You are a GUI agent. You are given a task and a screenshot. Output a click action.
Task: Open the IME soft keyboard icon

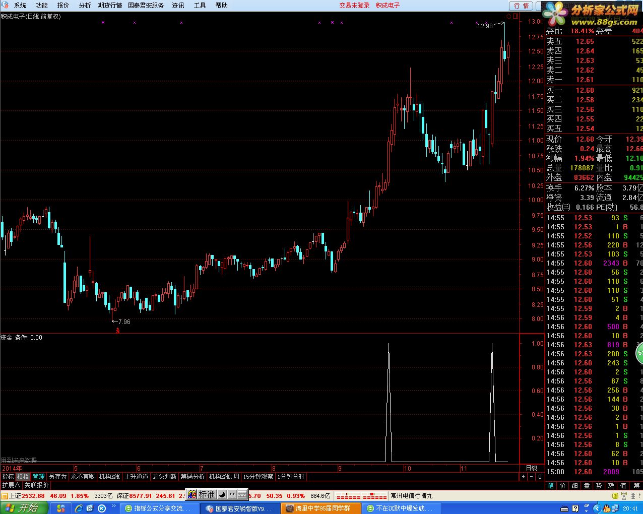point(241,494)
